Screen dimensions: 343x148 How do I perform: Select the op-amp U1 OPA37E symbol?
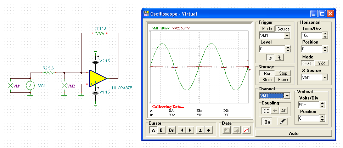point(97,79)
